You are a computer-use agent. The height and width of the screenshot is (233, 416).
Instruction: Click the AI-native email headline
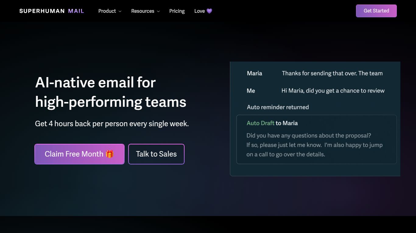(x=111, y=92)
